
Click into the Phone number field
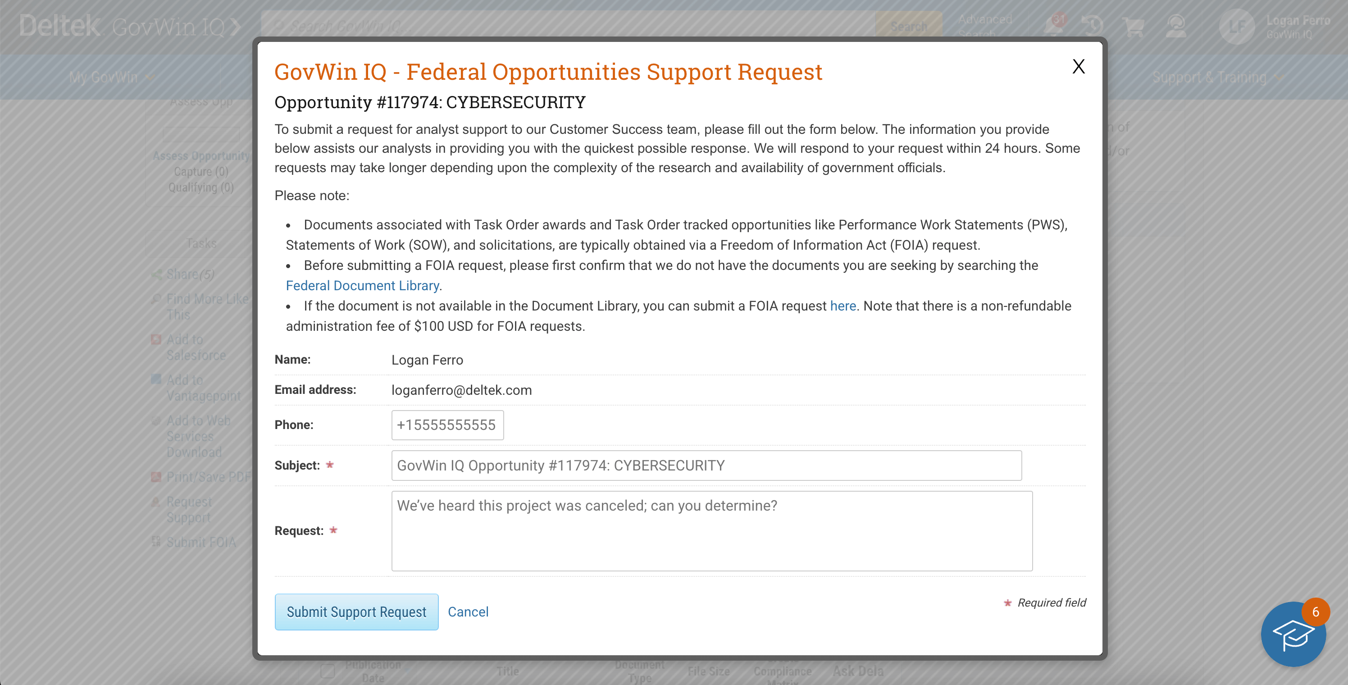pos(447,425)
